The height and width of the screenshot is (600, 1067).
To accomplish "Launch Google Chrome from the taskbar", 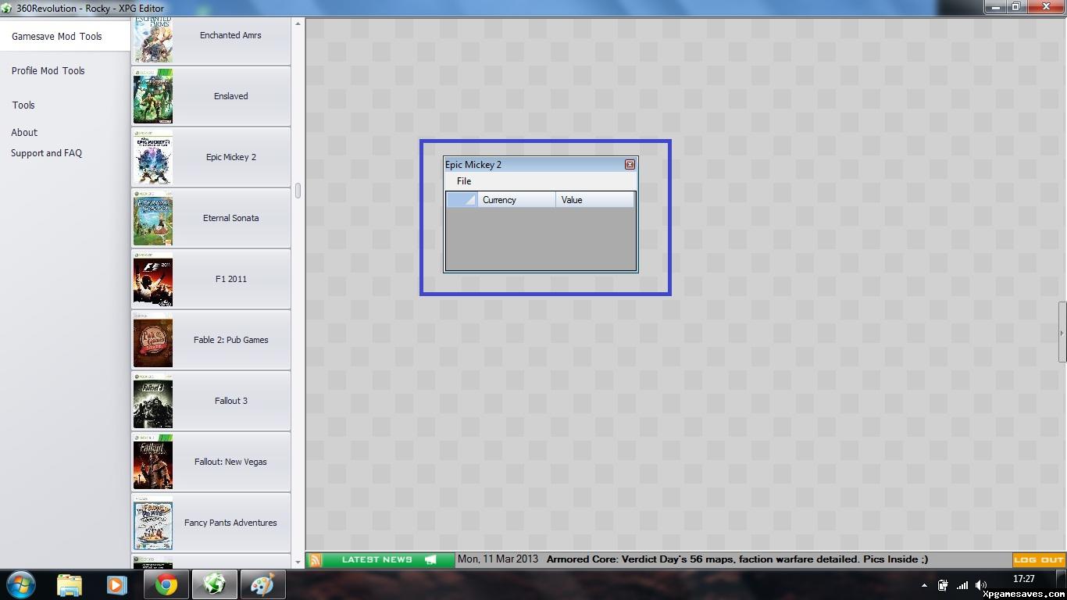I will (x=166, y=584).
